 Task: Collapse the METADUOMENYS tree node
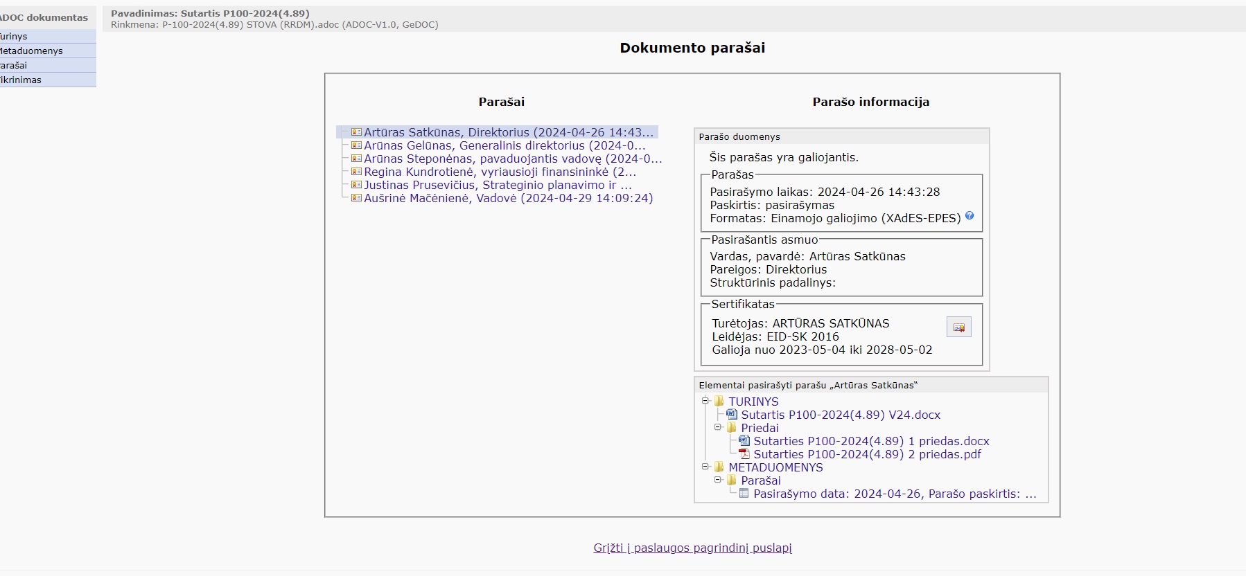point(705,467)
